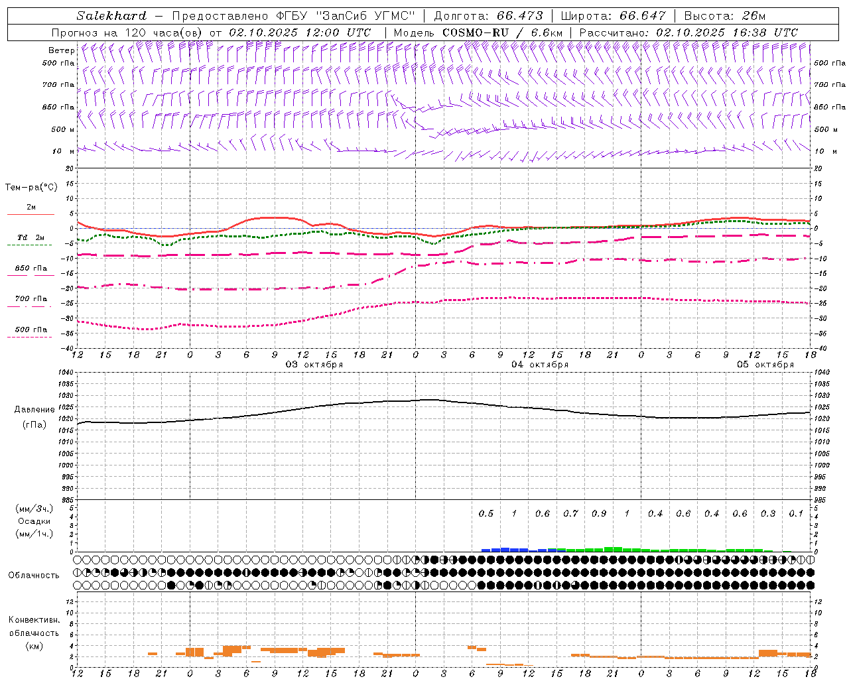Select the Осадки precipitation label
849x679 pixels.
(34, 521)
